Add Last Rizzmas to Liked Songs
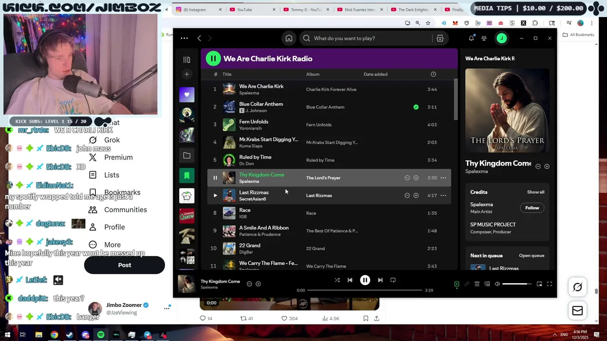607x341 pixels. [416, 196]
